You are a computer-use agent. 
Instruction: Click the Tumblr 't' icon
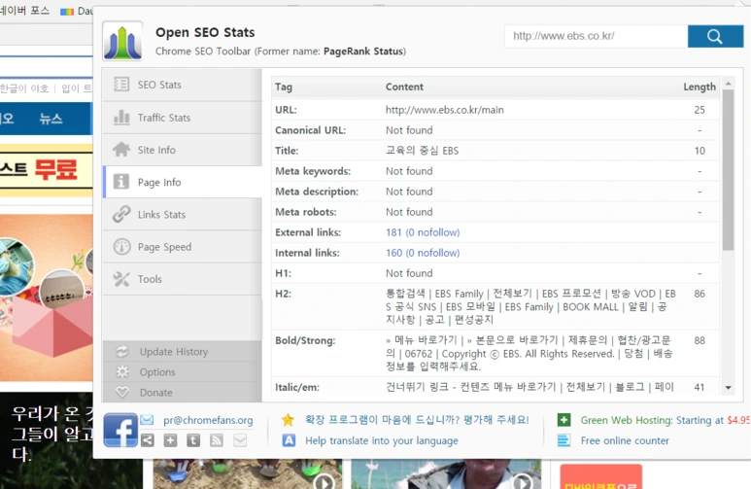pyautogui.click(x=193, y=440)
